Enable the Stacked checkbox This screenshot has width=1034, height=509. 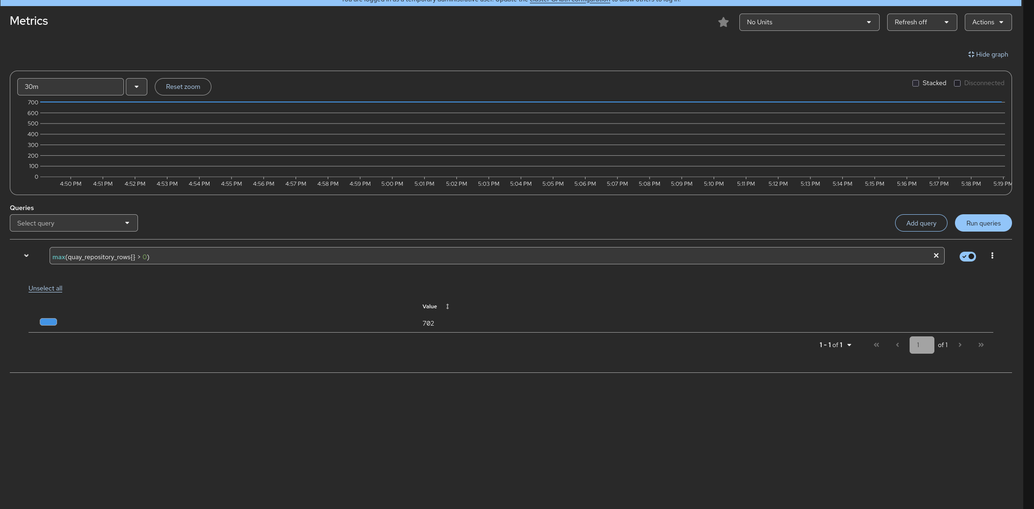click(915, 83)
